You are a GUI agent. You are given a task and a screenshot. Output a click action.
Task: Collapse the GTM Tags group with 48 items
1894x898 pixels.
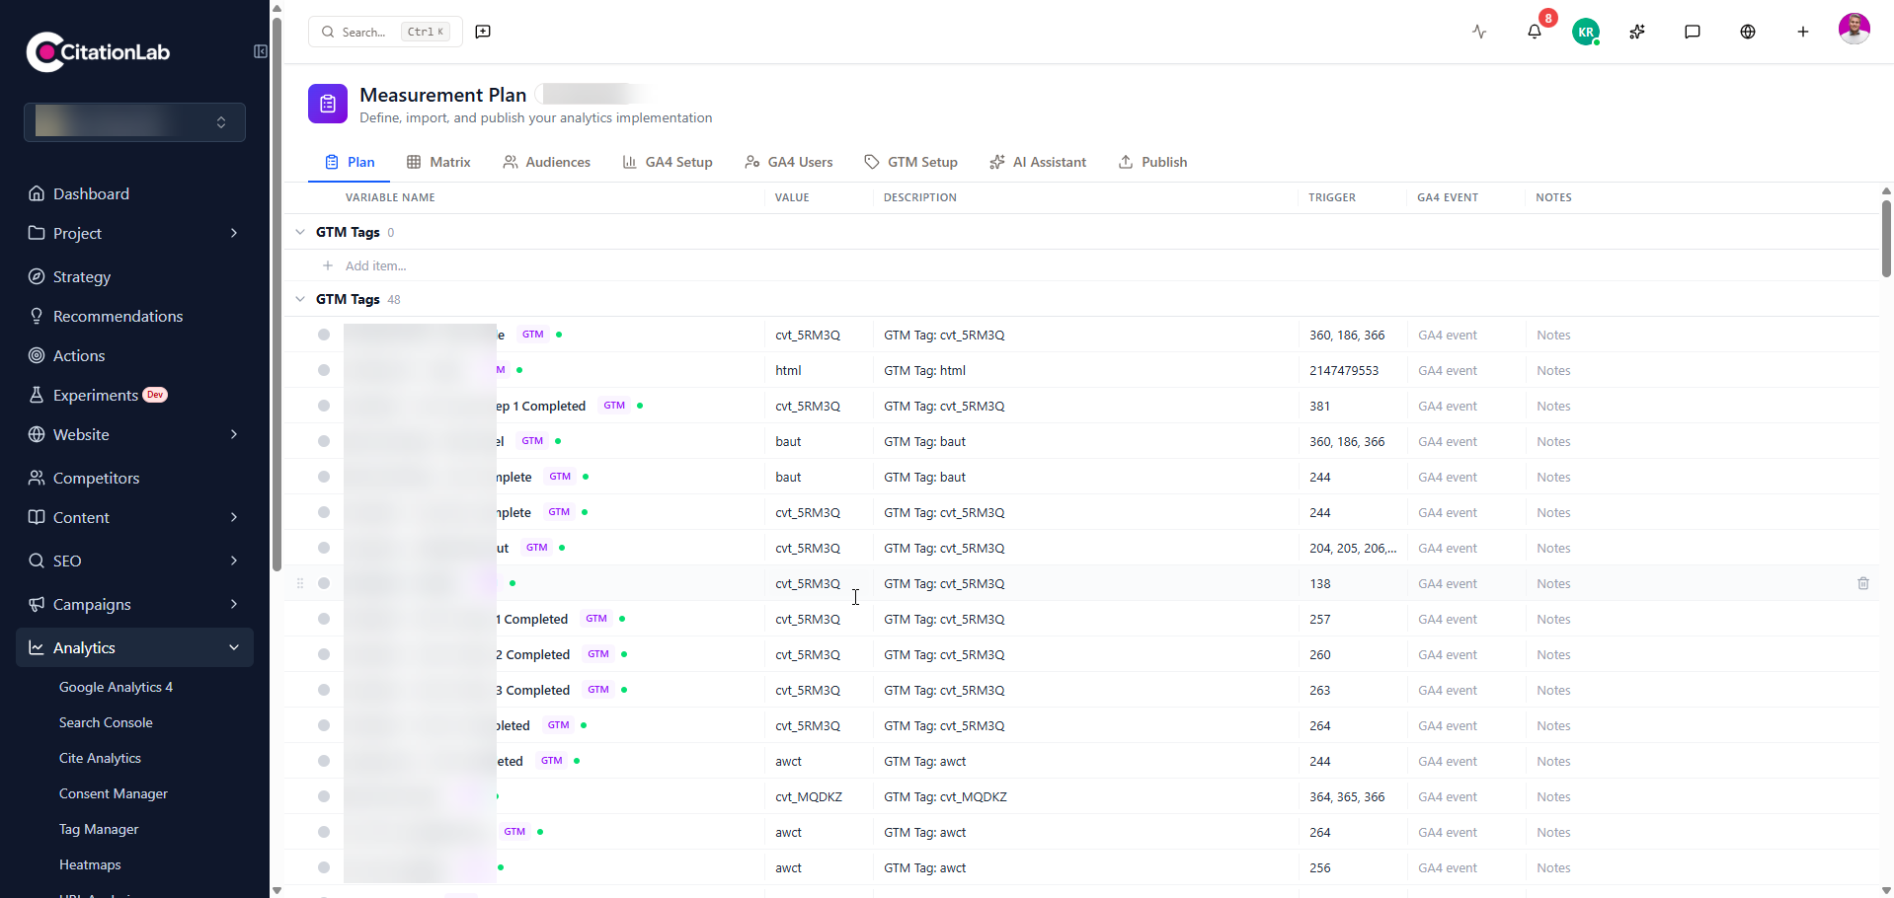(x=300, y=299)
